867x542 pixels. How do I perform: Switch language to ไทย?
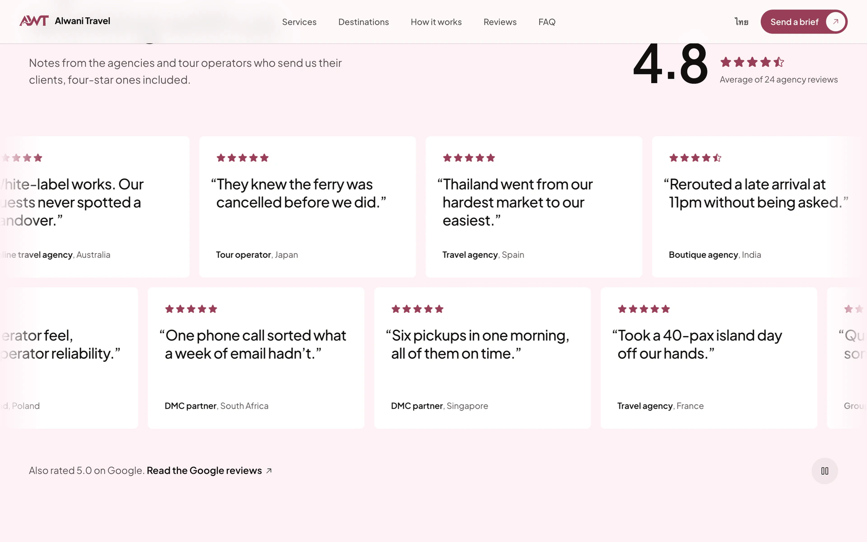[741, 22]
